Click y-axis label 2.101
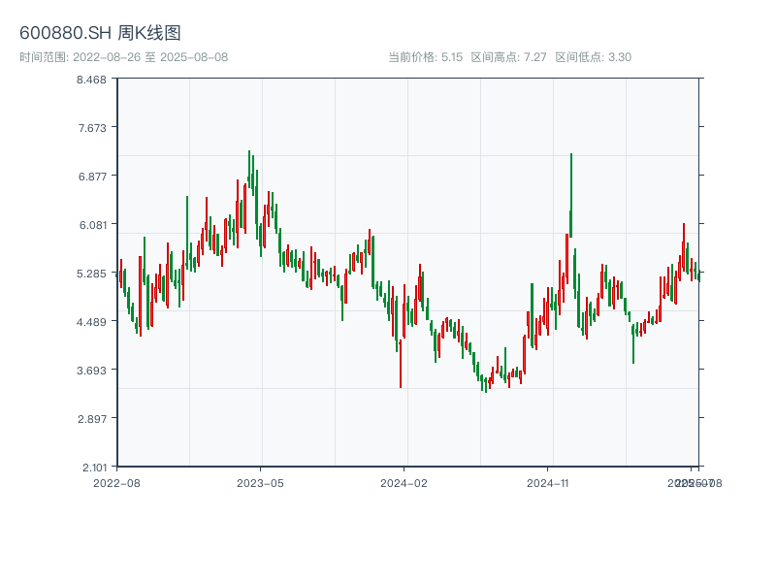 click(x=94, y=468)
